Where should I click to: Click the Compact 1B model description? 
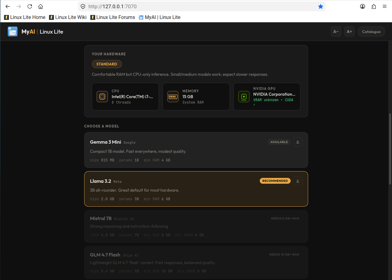click(138, 151)
